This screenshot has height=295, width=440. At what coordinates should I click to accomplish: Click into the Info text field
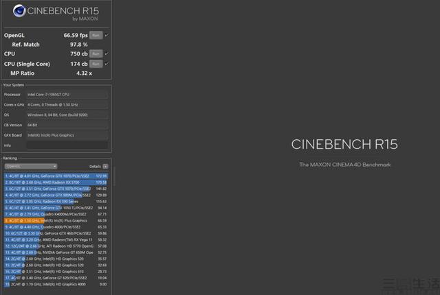[x=67, y=145]
